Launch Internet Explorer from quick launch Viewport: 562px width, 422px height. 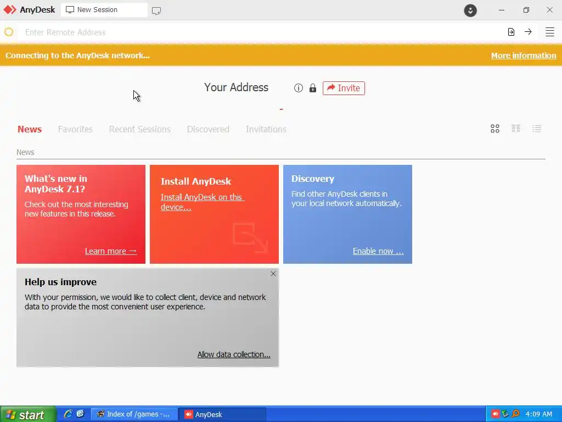click(68, 414)
